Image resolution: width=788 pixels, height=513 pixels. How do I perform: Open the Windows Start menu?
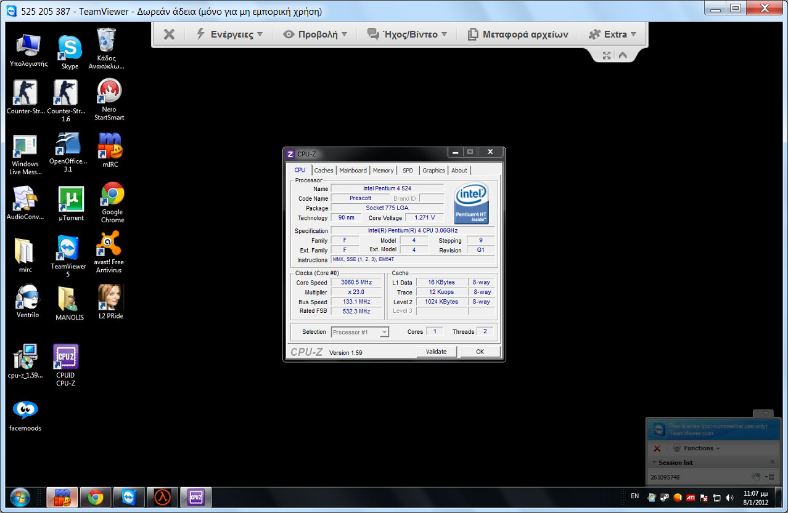coord(20,497)
